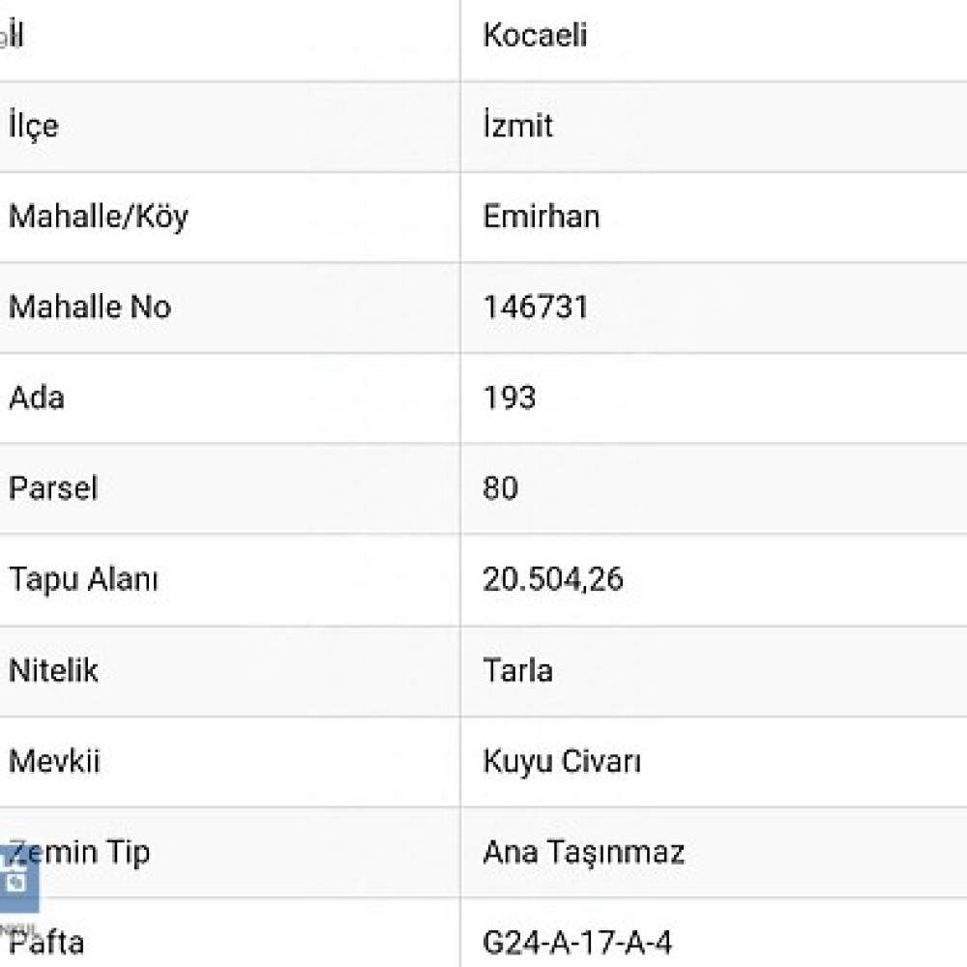Select the Mahalle No label
Image resolution: width=967 pixels, height=967 pixels.
pyautogui.click(x=90, y=308)
